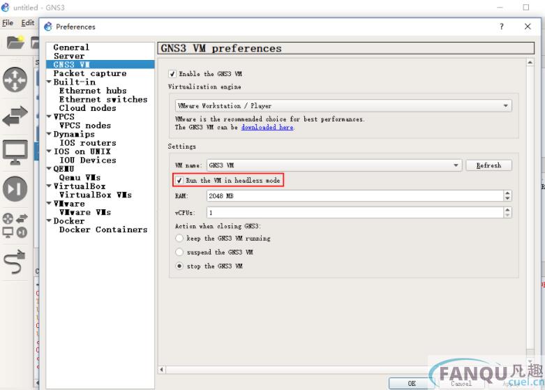Collapse the Dynamips tree section
This screenshot has height=390, width=545.
(x=49, y=134)
